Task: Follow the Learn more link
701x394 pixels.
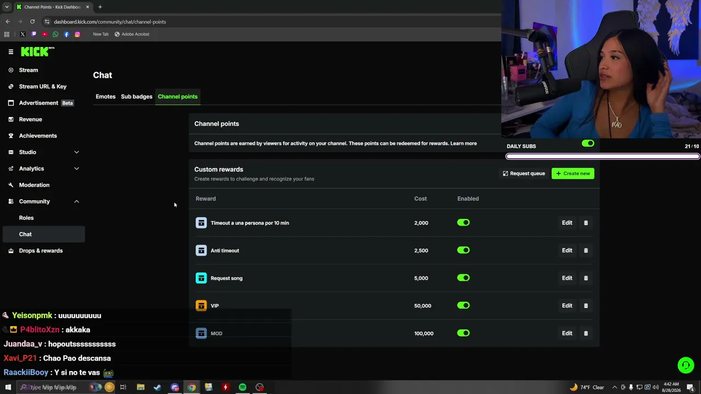Action: click(x=463, y=143)
